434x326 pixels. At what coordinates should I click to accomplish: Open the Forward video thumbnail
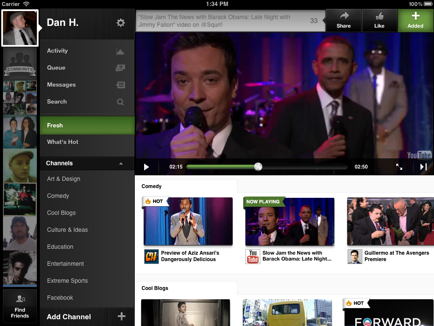click(389, 312)
